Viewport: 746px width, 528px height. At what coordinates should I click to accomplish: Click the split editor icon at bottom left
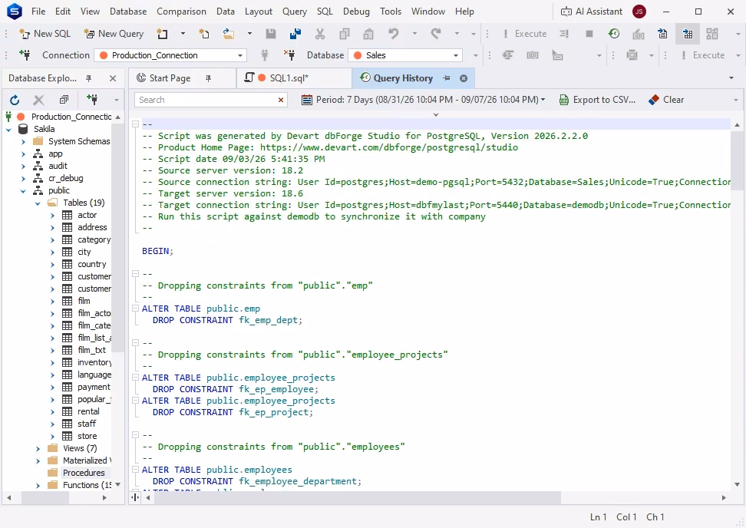pos(135,497)
